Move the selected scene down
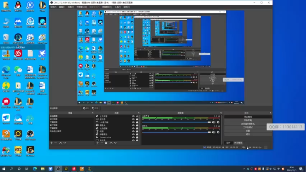306x172 pixels. pos(65,143)
